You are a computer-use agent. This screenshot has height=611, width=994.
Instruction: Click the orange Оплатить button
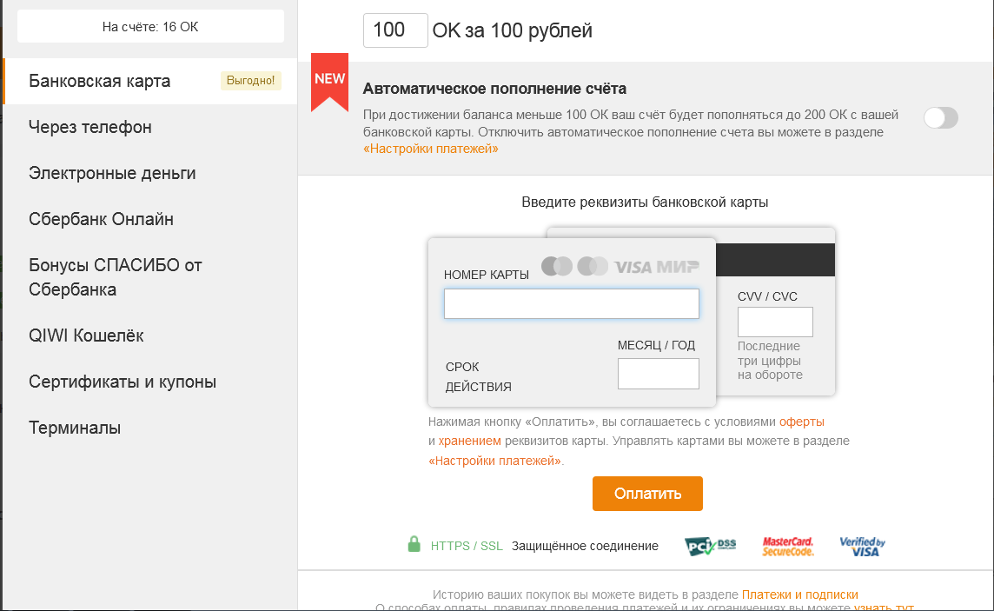pyautogui.click(x=647, y=494)
